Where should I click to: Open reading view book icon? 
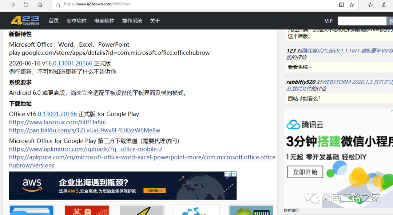342,5
